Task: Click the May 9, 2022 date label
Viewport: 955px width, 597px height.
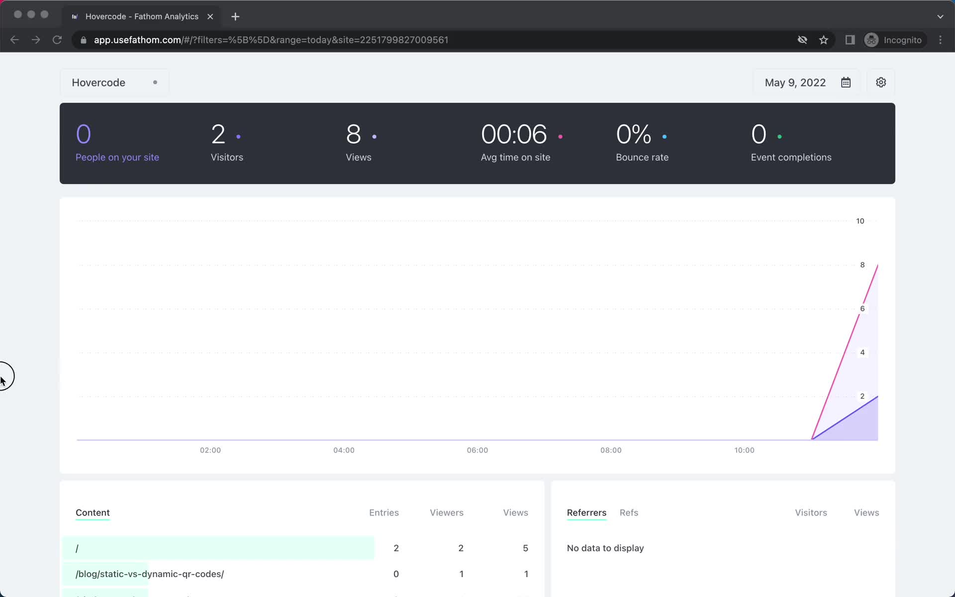Action: click(795, 83)
